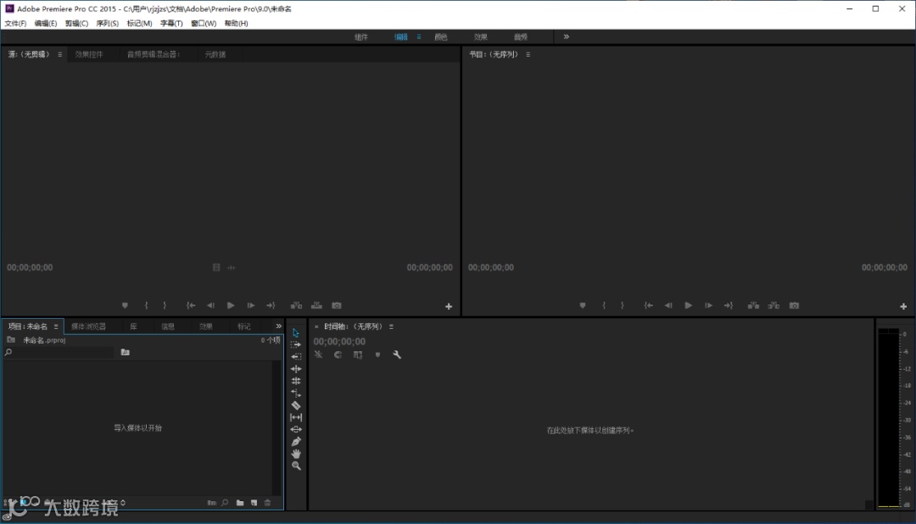Add marker in Source monitor

tap(125, 305)
